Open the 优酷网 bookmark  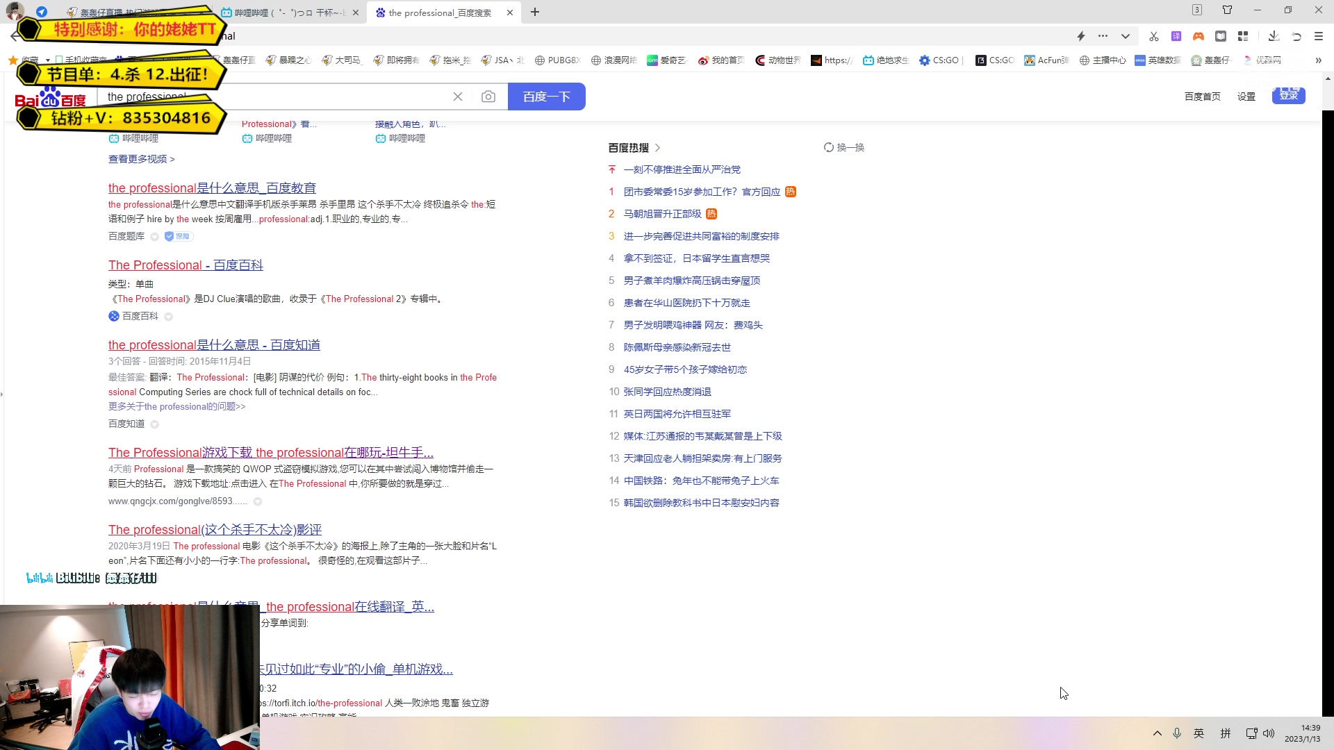(1262, 60)
